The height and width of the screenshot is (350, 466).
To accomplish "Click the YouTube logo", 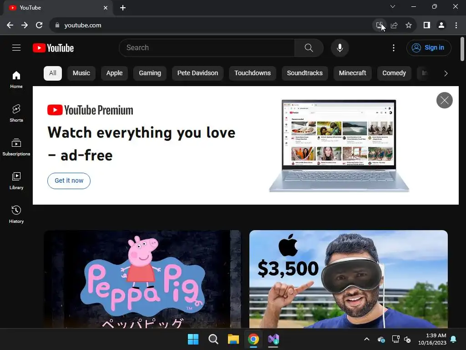I will 53,48.
